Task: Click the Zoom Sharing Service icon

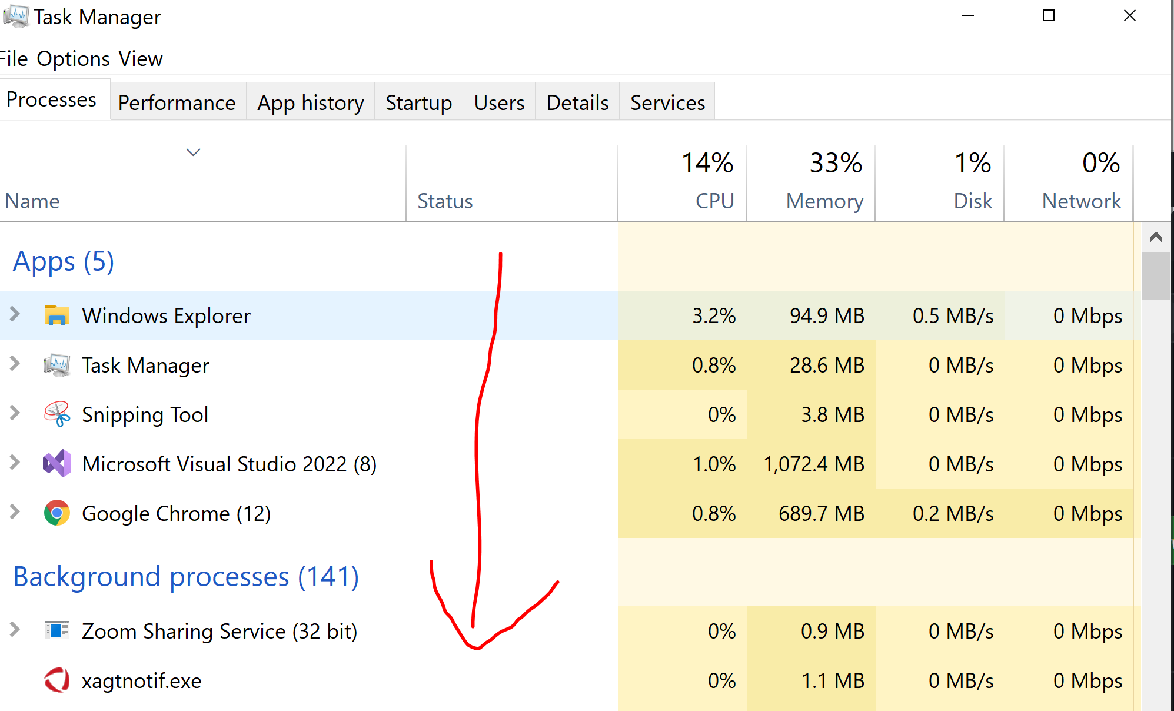Action: pos(56,631)
